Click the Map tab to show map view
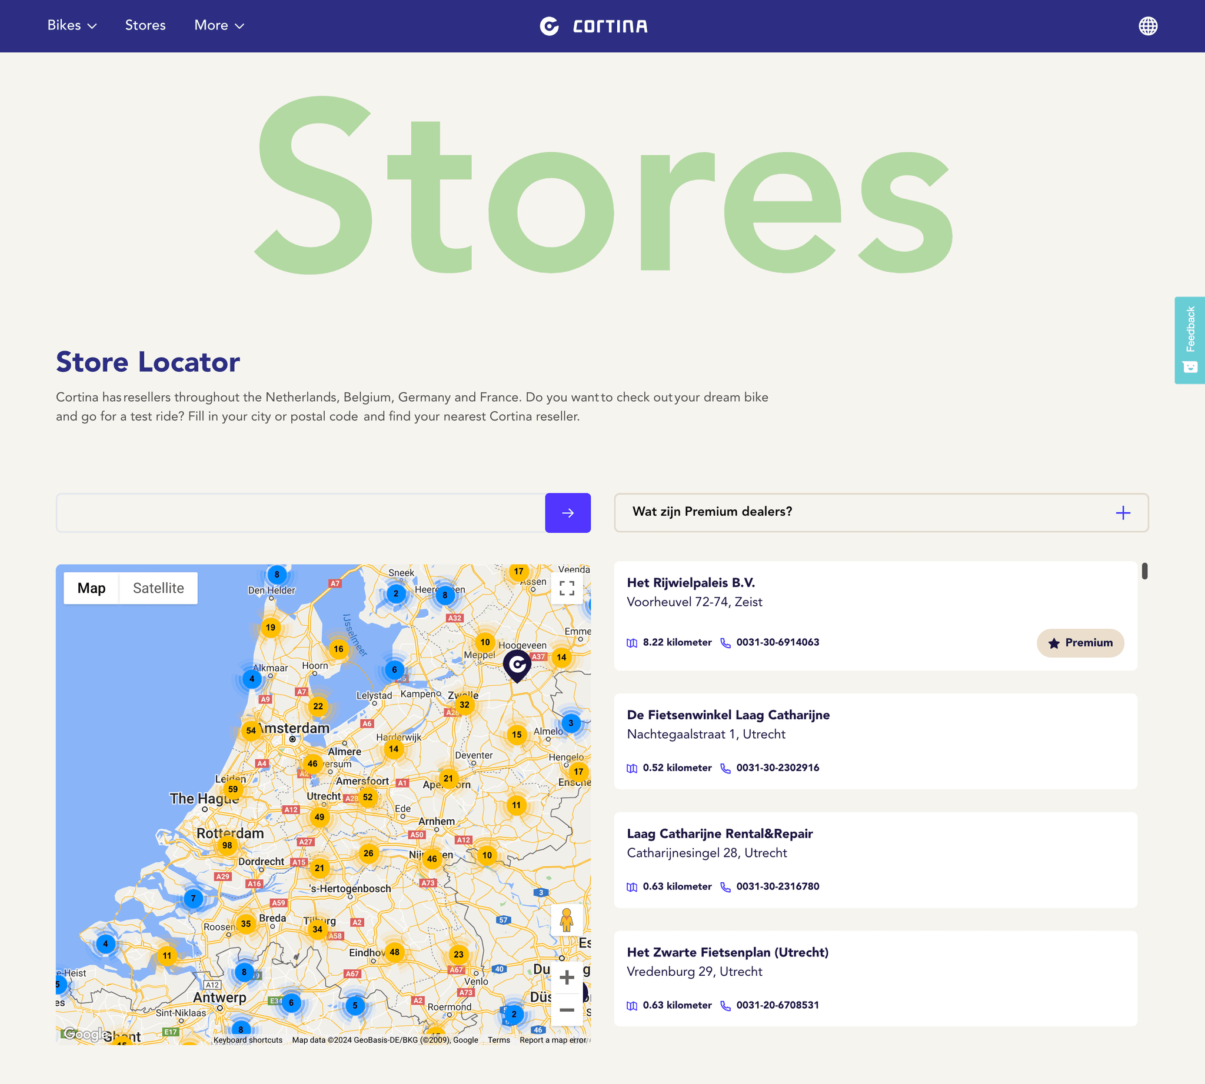The width and height of the screenshot is (1205, 1084). (92, 588)
